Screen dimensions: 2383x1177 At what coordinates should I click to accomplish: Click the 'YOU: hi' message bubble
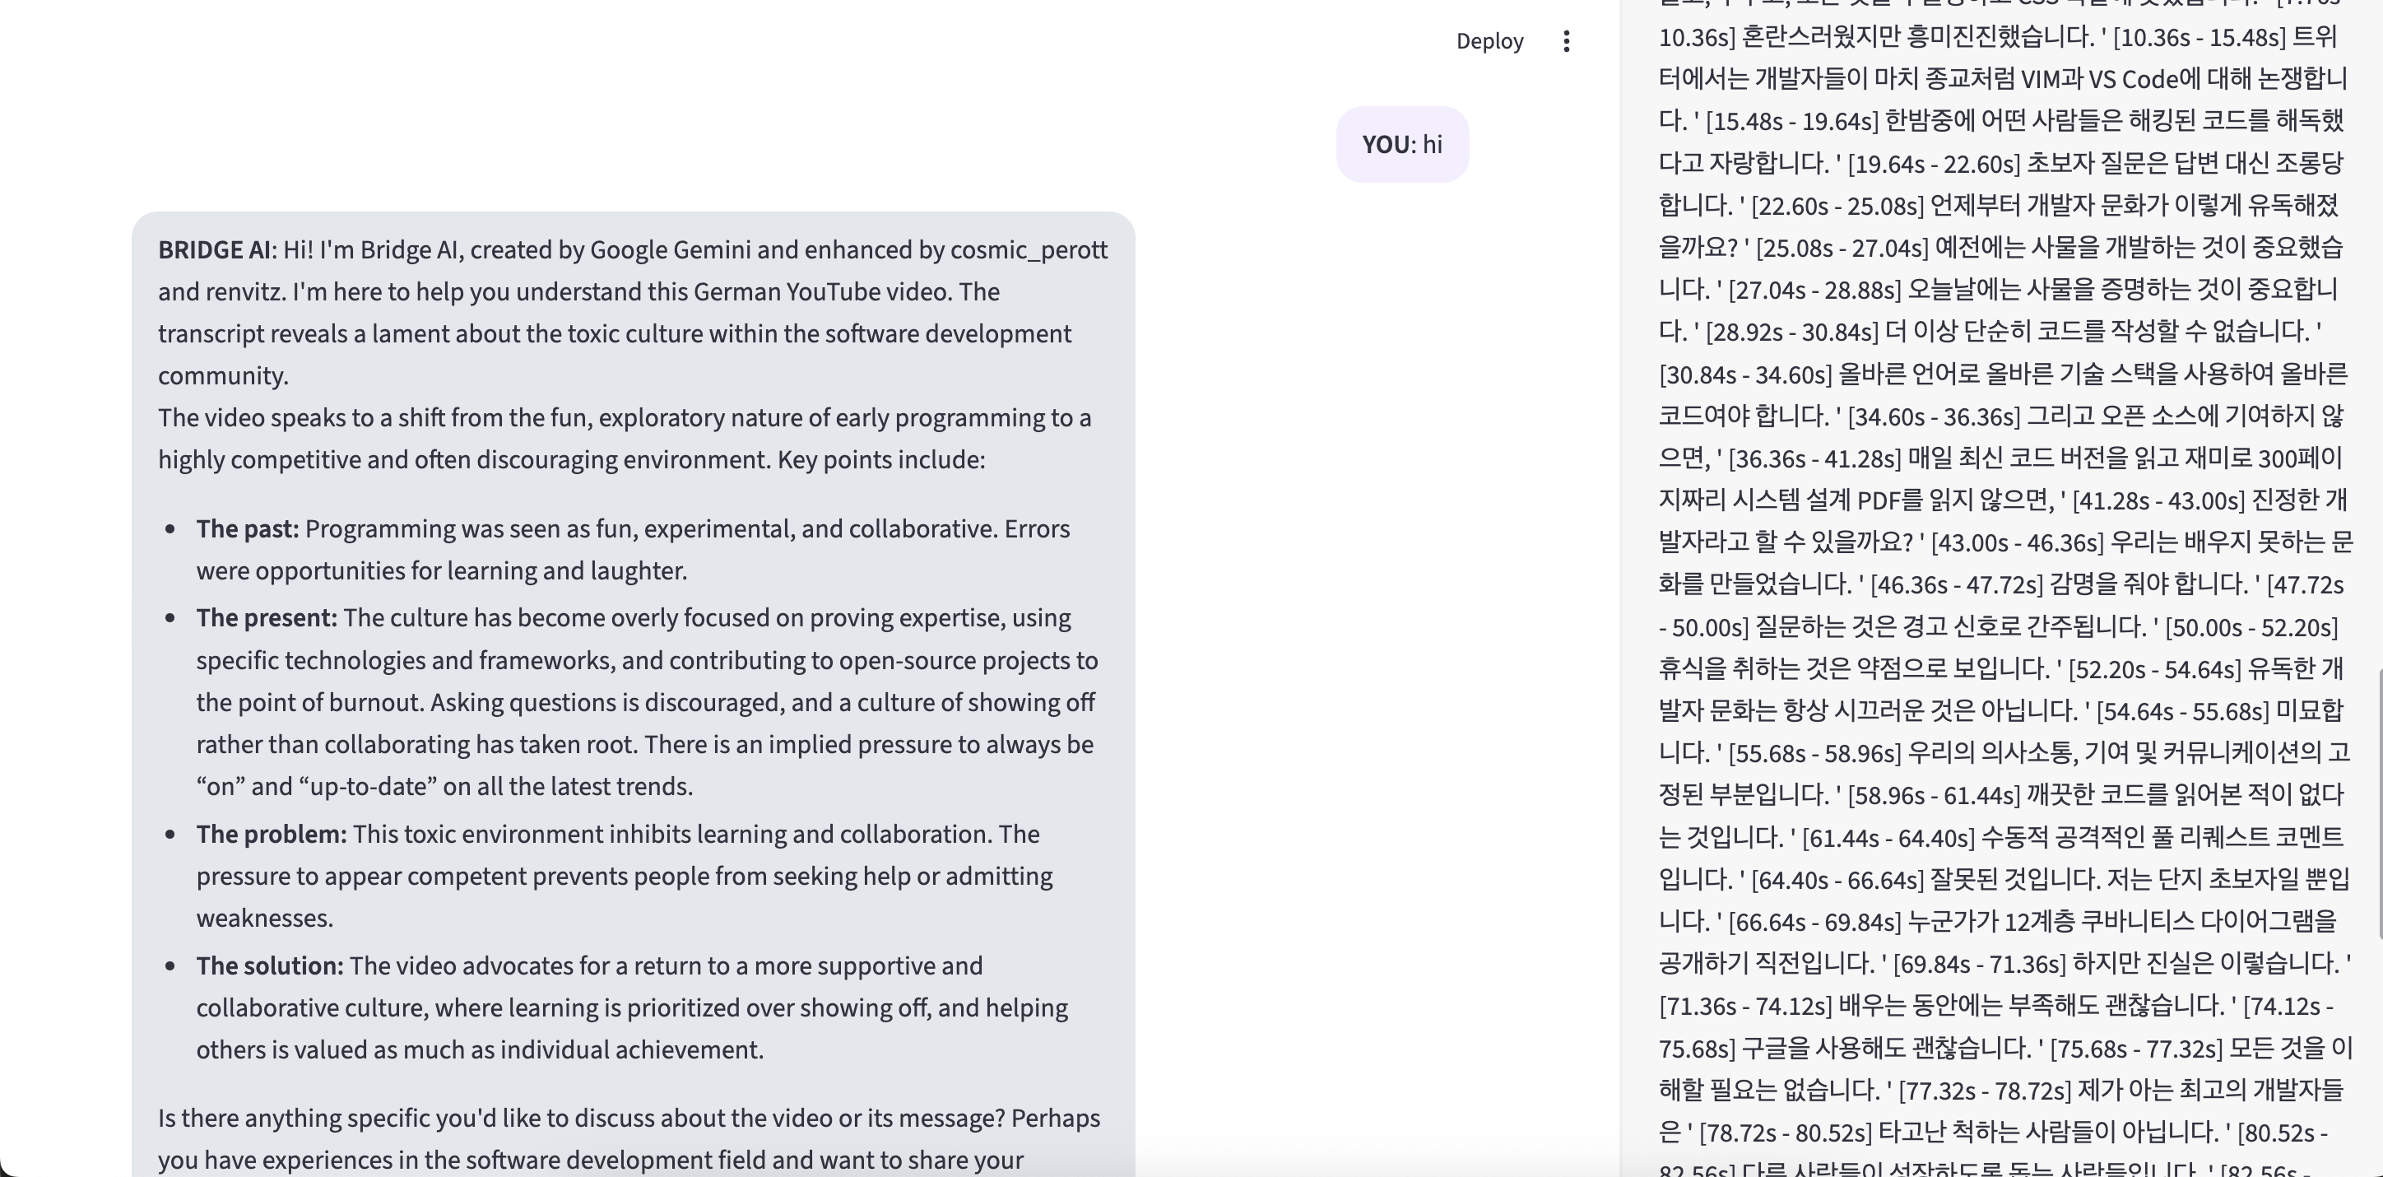click(x=1401, y=144)
